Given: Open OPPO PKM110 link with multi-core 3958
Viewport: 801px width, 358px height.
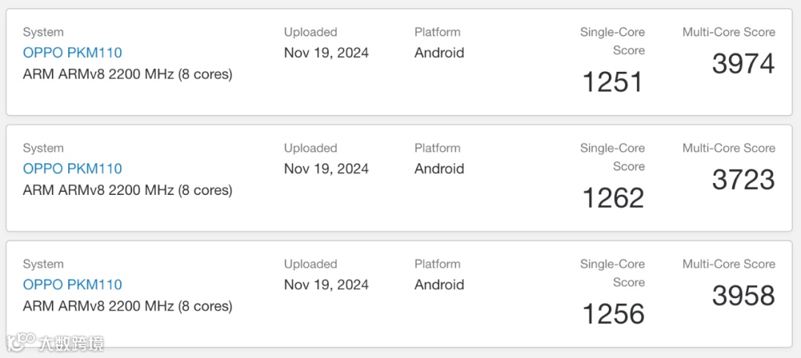Looking at the screenshot, I should tap(72, 285).
